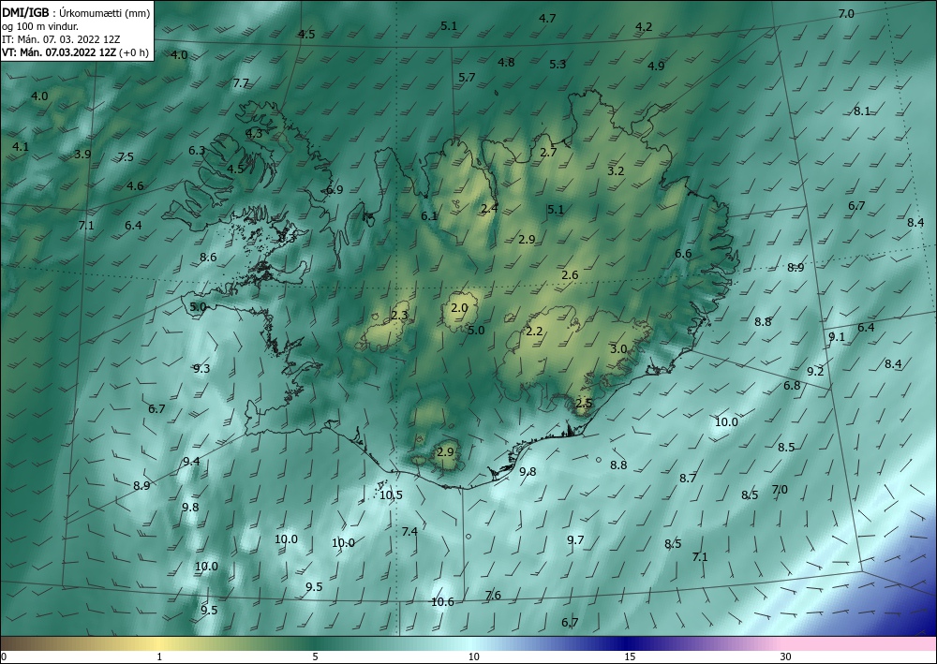Click the map value 6.6
The image size is (937, 664).
click(x=683, y=254)
